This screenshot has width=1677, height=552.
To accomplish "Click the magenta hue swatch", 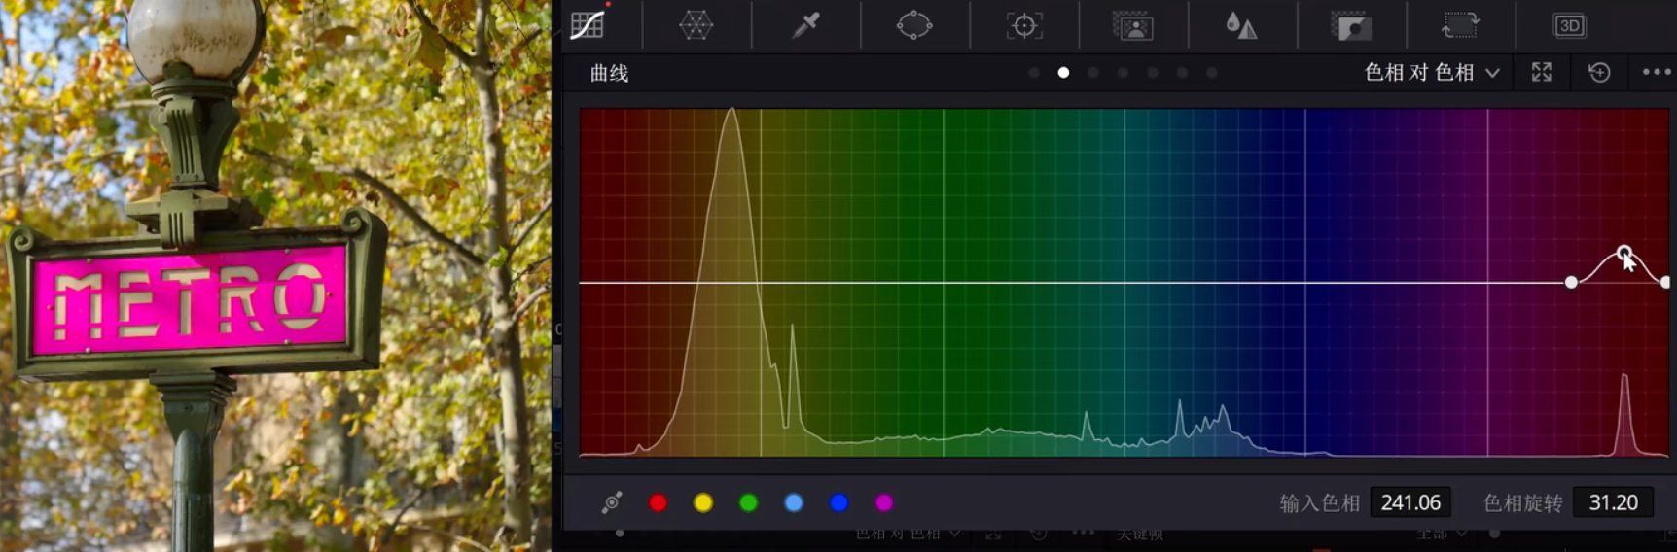I will click(884, 502).
